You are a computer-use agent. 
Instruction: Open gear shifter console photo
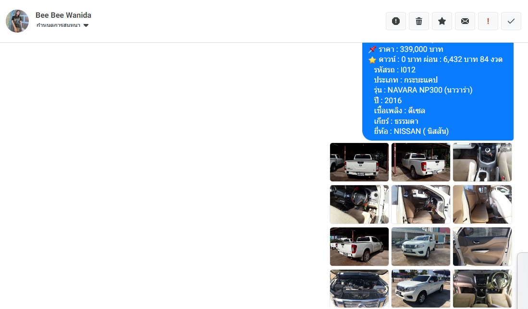[482, 162]
